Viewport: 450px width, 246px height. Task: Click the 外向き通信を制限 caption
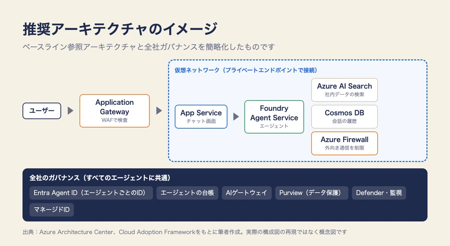click(x=344, y=148)
